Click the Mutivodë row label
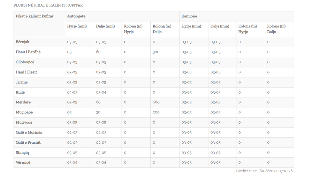 click(x=24, y=122)
